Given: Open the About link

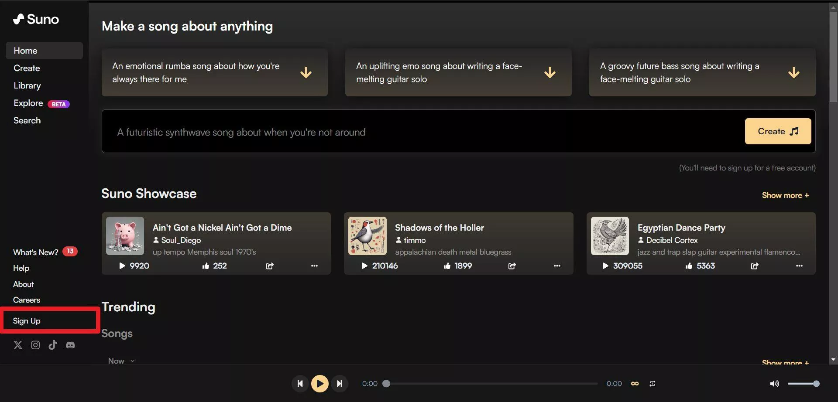Looking at the screenshot, I should (x=23, y=284).
